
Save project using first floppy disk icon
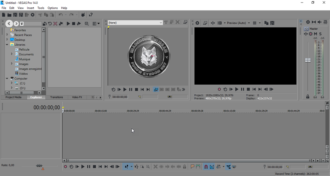(15, 15)
